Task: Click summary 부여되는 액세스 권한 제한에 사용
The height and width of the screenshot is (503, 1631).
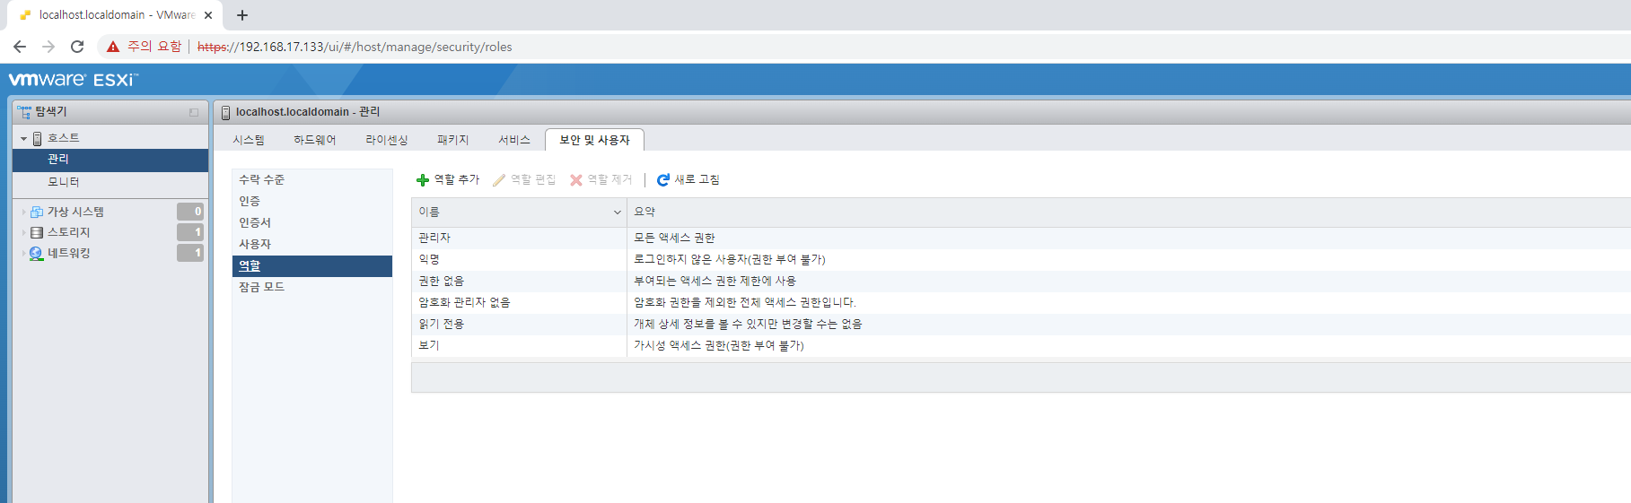Action: pos(715,281)
